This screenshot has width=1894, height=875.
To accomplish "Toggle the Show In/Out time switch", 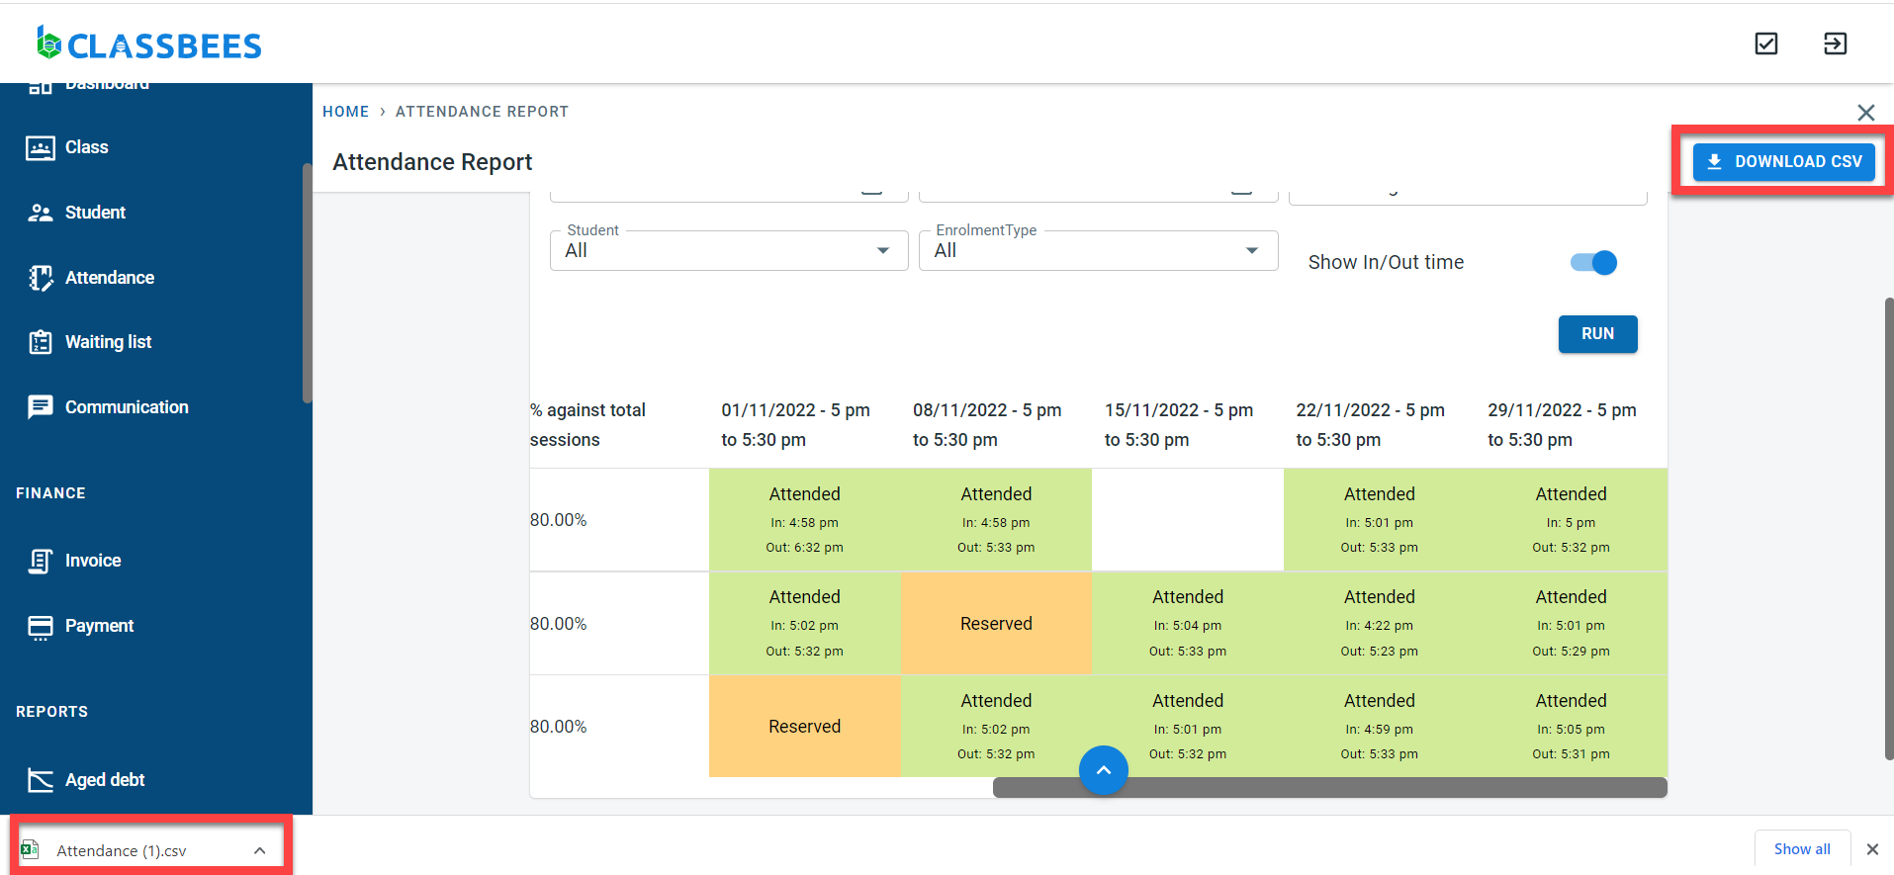I will click(x=1593, y=263).
